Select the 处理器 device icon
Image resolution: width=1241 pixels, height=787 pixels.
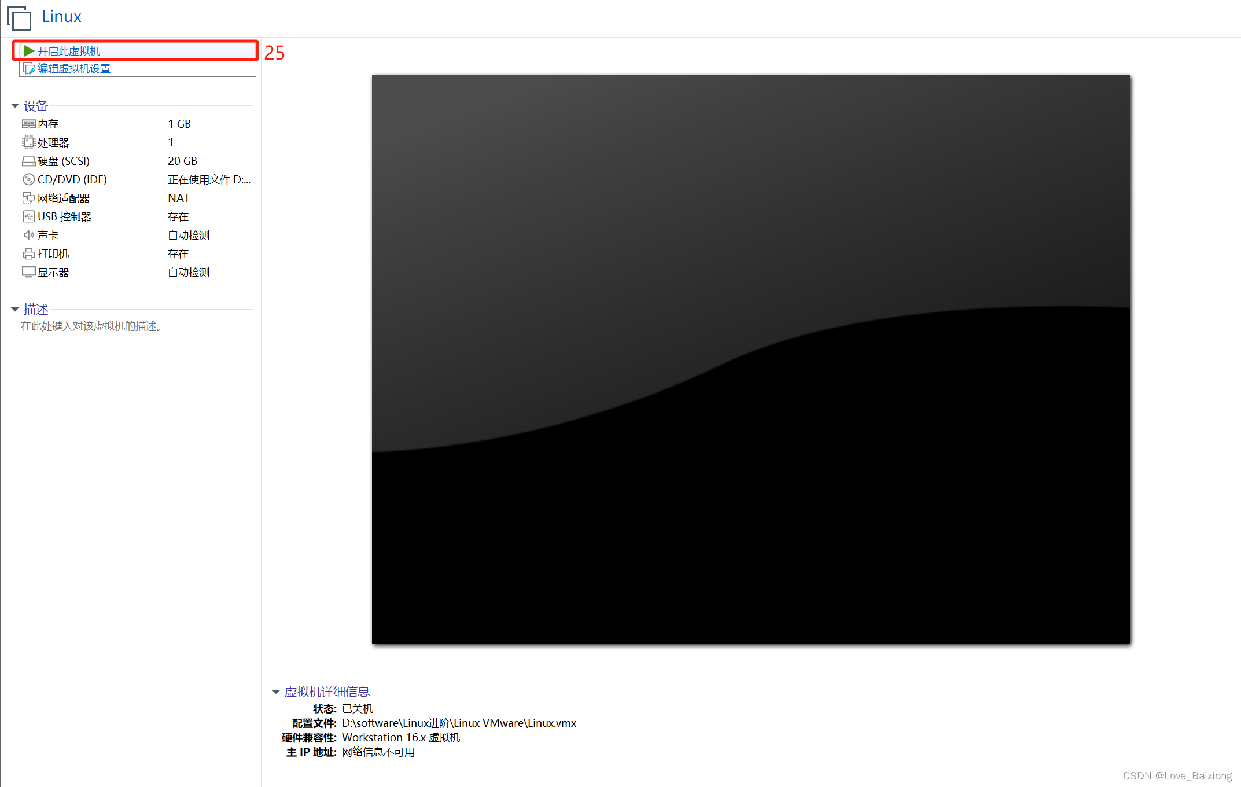point(29,142)
